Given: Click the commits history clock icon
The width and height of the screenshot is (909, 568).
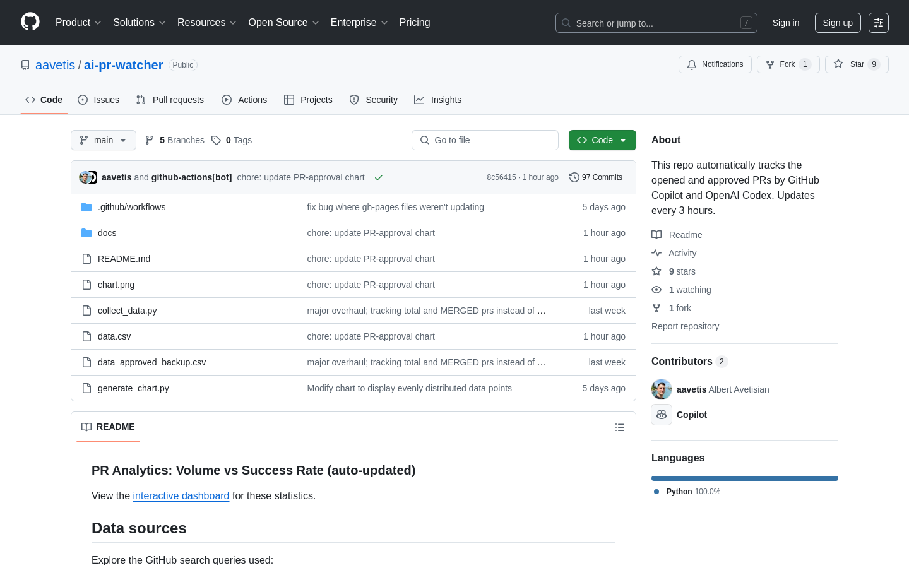Looking at the screenshot, I should (x=574, y=177).
